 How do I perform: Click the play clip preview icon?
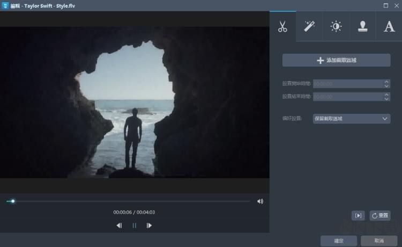[x=358, y=215]
